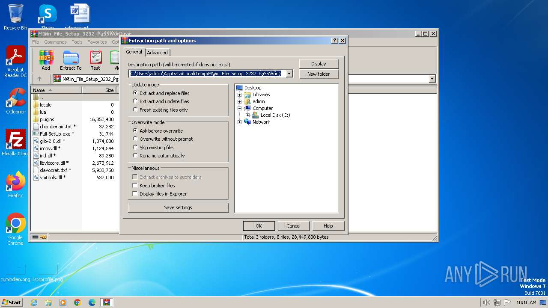The height and width of the screenshot is (308, 548).
Task: Select Skip existing files option
Action: coord(154,148)
